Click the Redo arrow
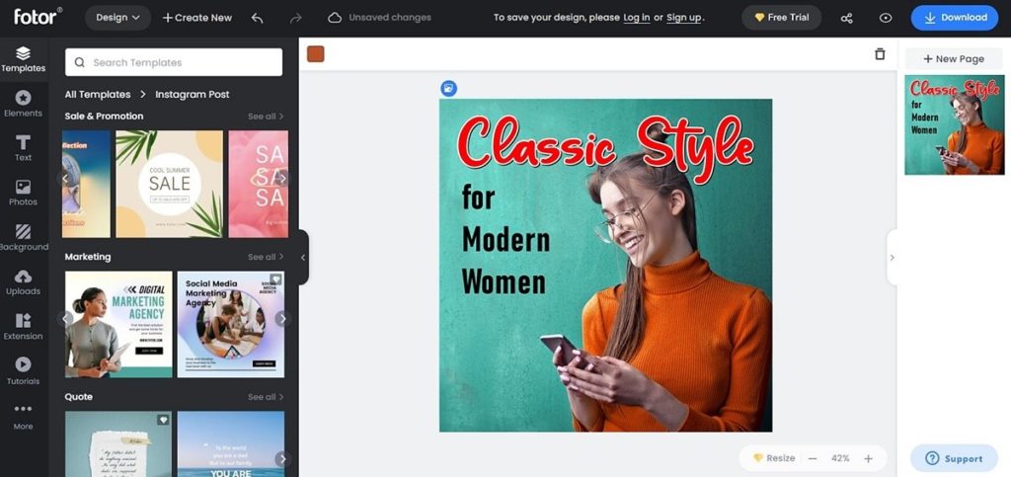This screenshot has height=477, width=1011. point(296,18)
